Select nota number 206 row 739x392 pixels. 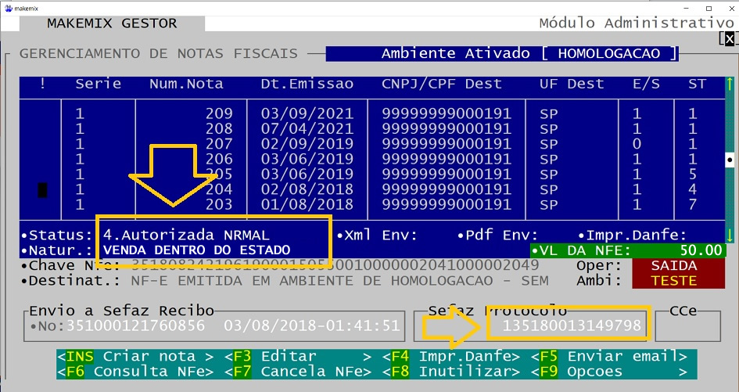tap(372, 159)
